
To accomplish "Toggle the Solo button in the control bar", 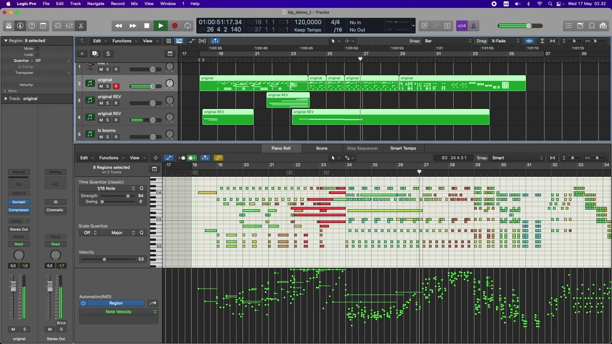I will [448, 26].
